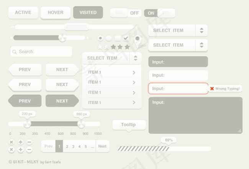Screen dimensions: 249x169
Task: Click the lower-row round X button
Action: pyautogui.click(x=11, y=149)
